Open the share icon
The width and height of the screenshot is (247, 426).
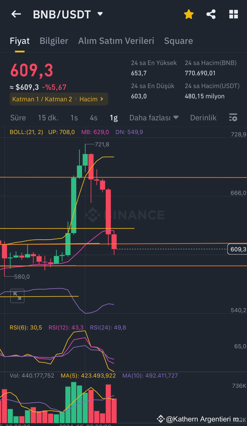click(x=211, y=14)
